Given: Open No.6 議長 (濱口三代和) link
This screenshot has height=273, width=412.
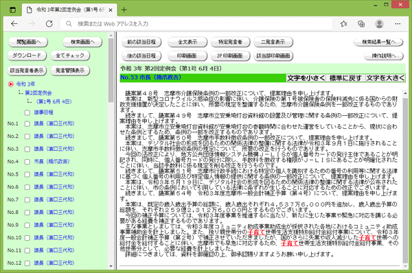Looking at the screenshot, I should (54, 187).
